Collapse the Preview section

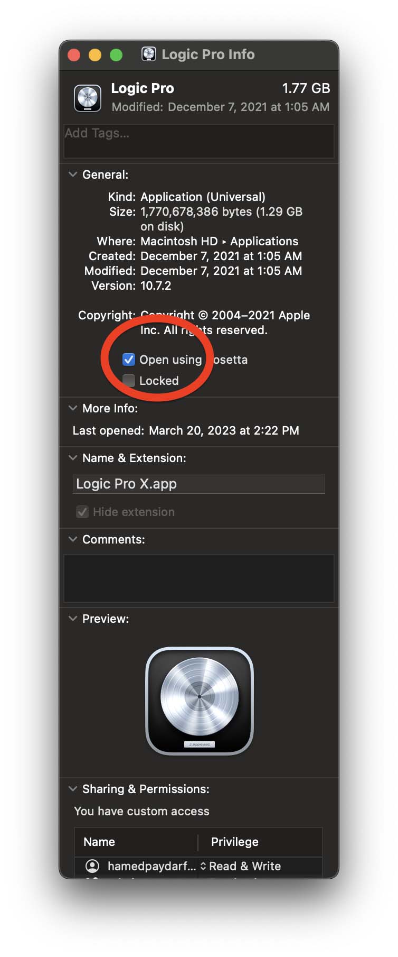pyautogui.click(x=73, y=619)
